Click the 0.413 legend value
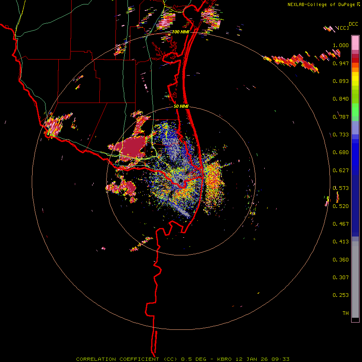Image resolution: width=362 pixels, height=362 pixels. 341,242
